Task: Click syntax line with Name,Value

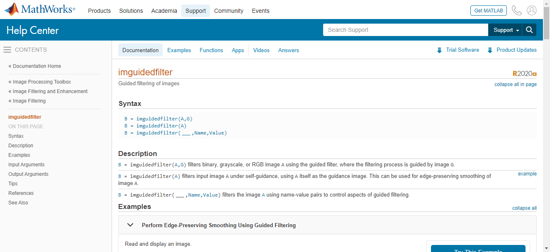Action: click(176, 133)
